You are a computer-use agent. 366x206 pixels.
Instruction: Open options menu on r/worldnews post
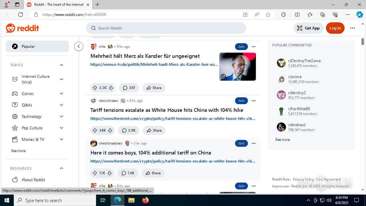pos(254,101)
